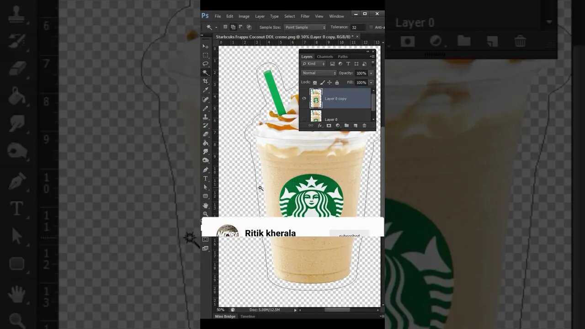Add a layer style with fx icon

[x=320, y=126]
